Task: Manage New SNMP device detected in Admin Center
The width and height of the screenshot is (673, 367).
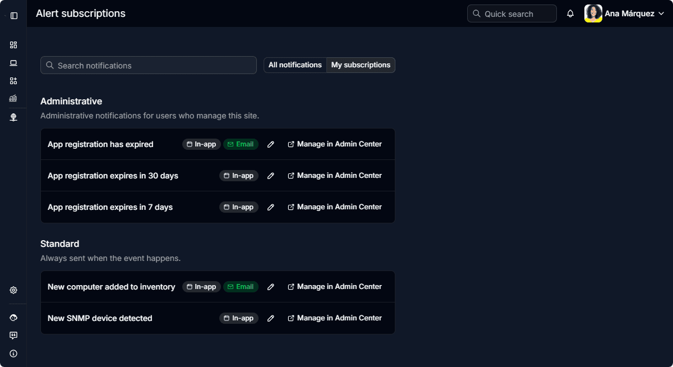Action: coord(335,318)
